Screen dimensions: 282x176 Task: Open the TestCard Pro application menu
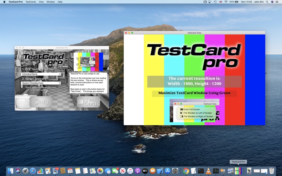coord(16,2)
